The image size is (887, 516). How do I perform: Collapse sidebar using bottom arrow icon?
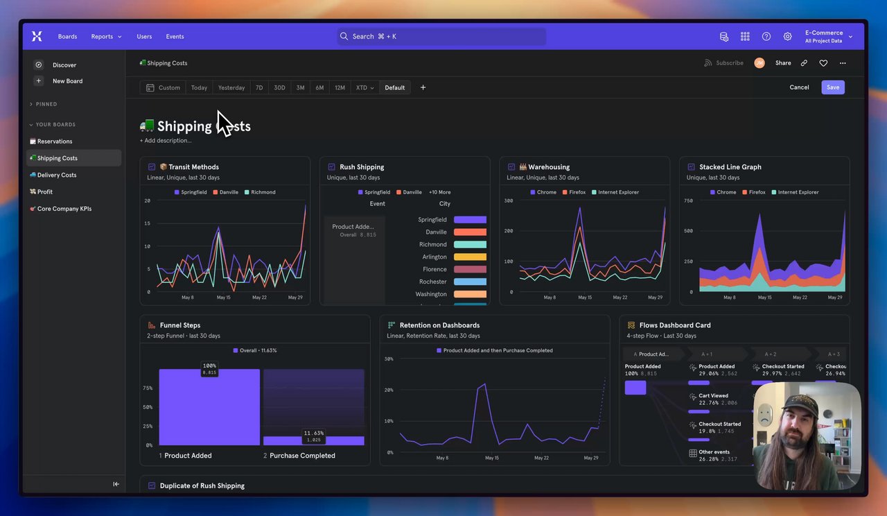116,484
